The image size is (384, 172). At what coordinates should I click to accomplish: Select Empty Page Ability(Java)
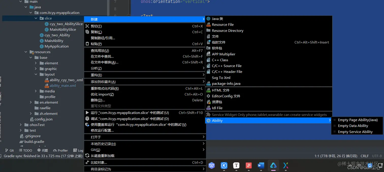tap(357, 120)
